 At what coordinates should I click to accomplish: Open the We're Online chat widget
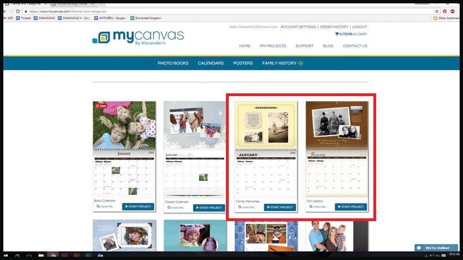click(x=436, y=248)
